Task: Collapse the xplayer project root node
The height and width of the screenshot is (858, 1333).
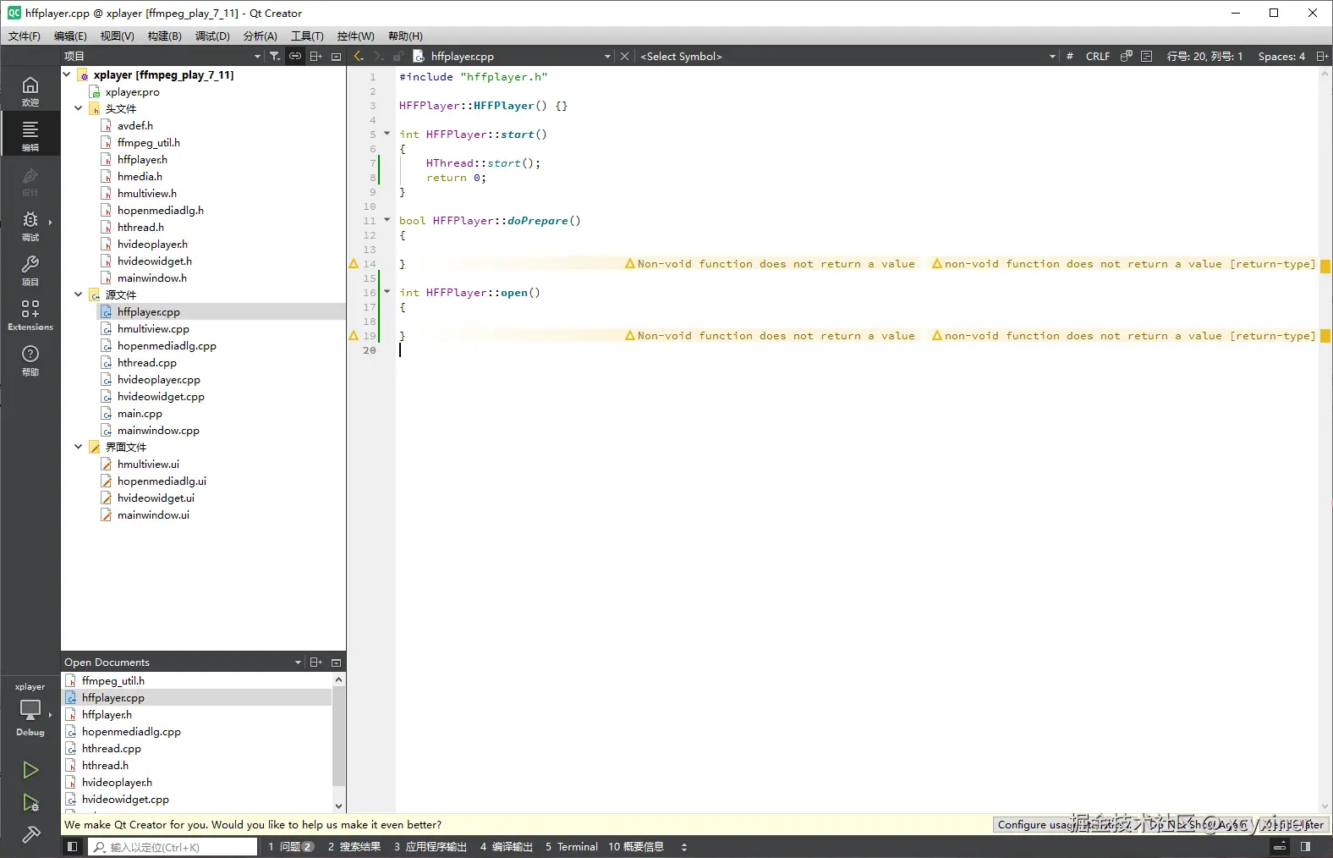Action: tap(67, 74)
